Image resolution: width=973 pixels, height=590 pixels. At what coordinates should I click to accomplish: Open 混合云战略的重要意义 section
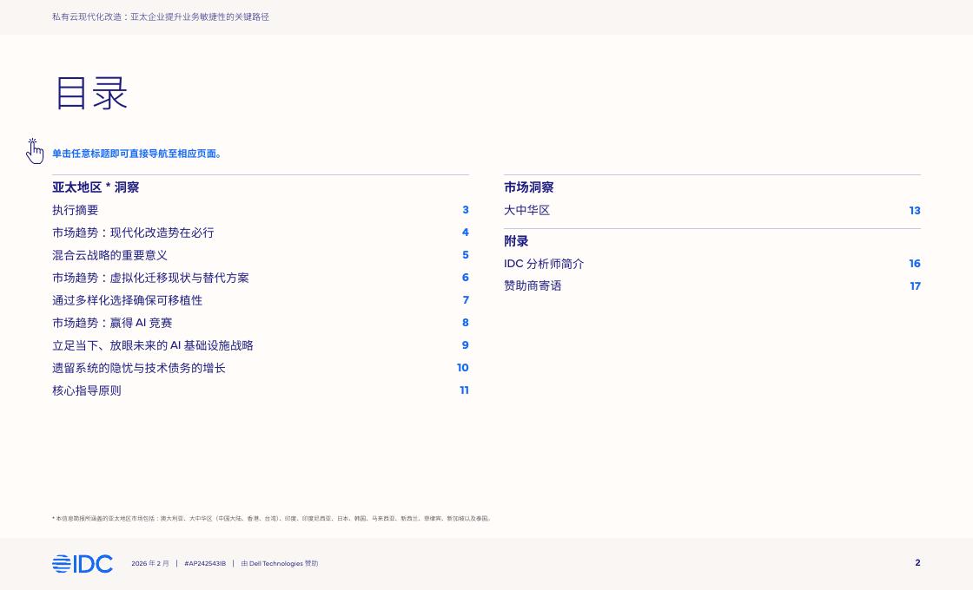coord(109,255)
